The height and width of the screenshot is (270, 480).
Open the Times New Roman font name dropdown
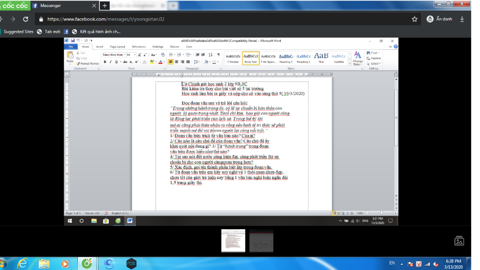pos(124,55)
